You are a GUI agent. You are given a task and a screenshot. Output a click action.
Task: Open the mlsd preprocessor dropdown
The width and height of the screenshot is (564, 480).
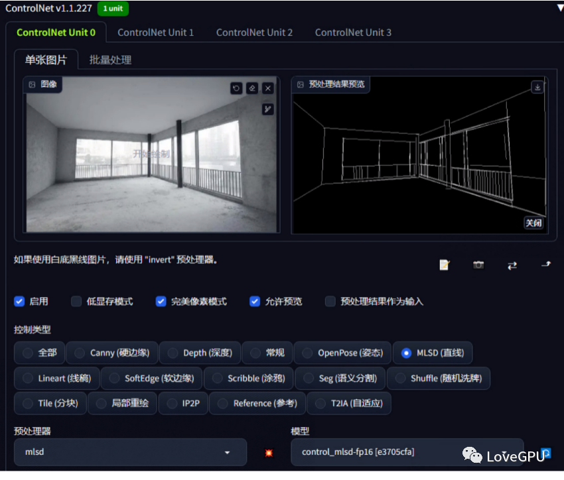click(x=130, y=452)
